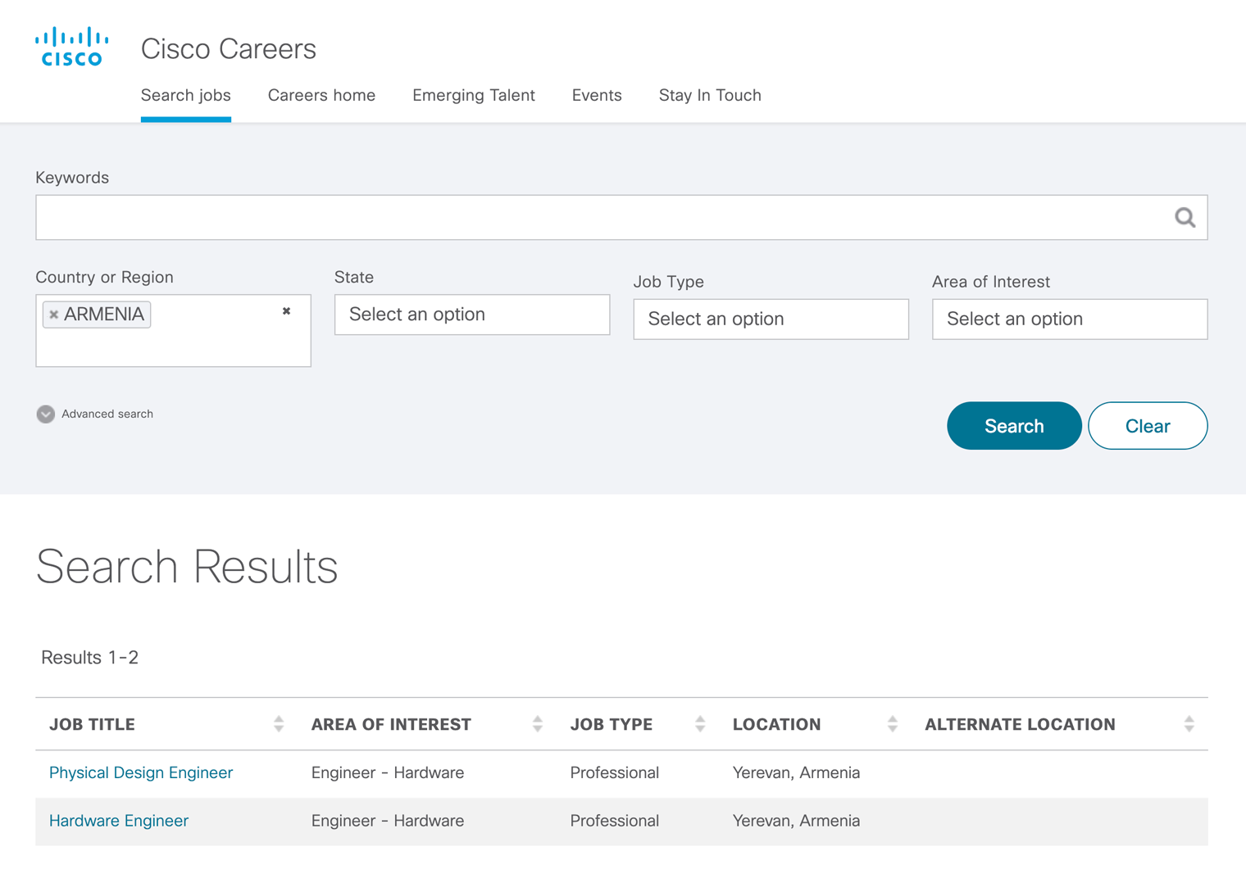The image size is (1246, 892).
Task: Click the Search button
Action: click(x=1014, y=426)
